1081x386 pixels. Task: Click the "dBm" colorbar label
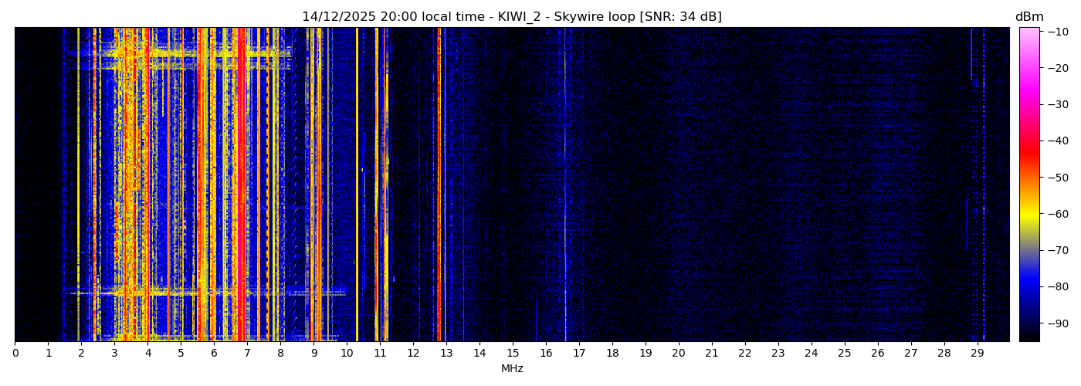click(x=1028, y=17)
